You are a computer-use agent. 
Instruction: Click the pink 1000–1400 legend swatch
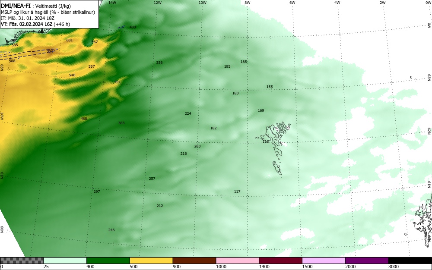pos(238,261)
